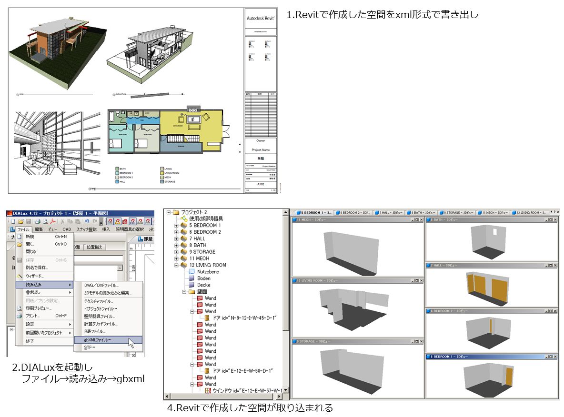
Task: Click the first Wand brick icon under 壁面
Action: [200, 298]
